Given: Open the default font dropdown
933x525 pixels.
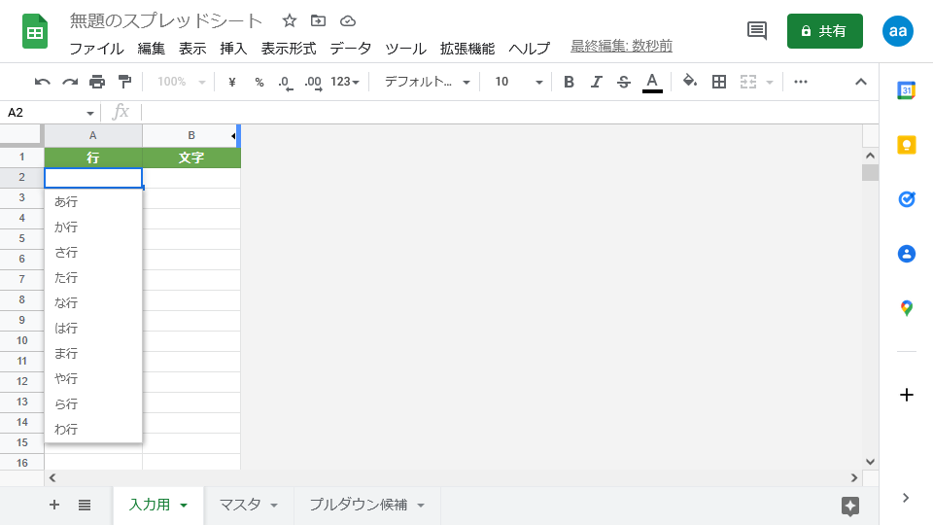Looking at the screenshot, I should click(428, 82).
